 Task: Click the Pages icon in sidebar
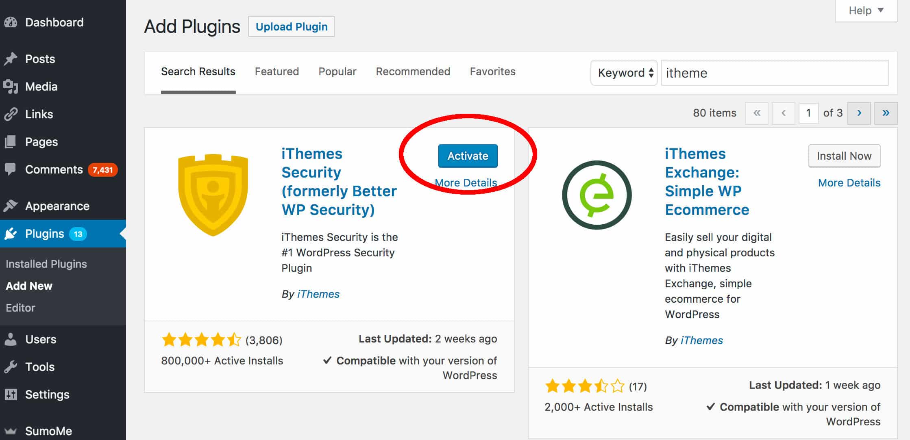[11, 142]
